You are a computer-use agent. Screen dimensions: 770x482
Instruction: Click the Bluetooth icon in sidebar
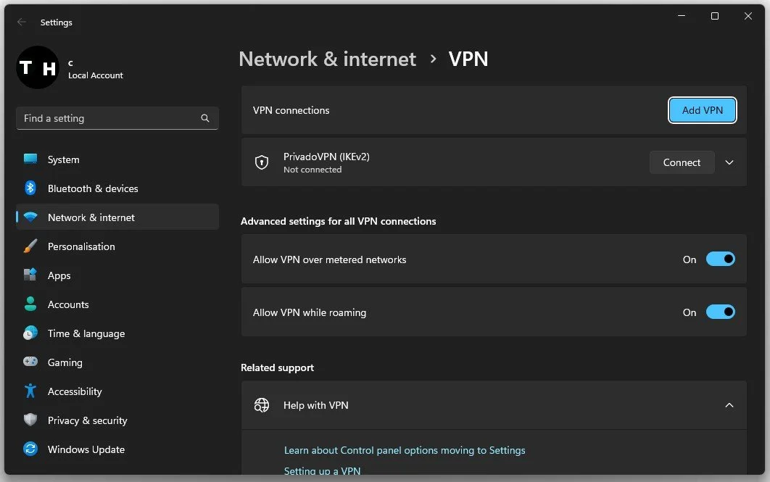(x=30, y=188)
